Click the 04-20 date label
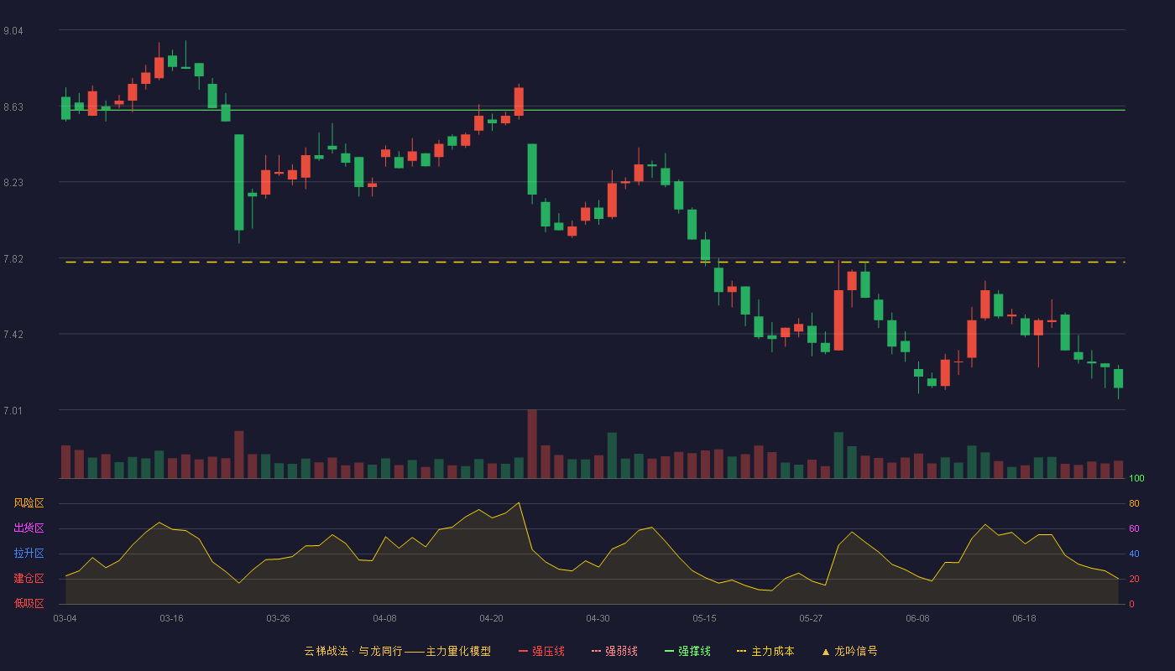 491,618
